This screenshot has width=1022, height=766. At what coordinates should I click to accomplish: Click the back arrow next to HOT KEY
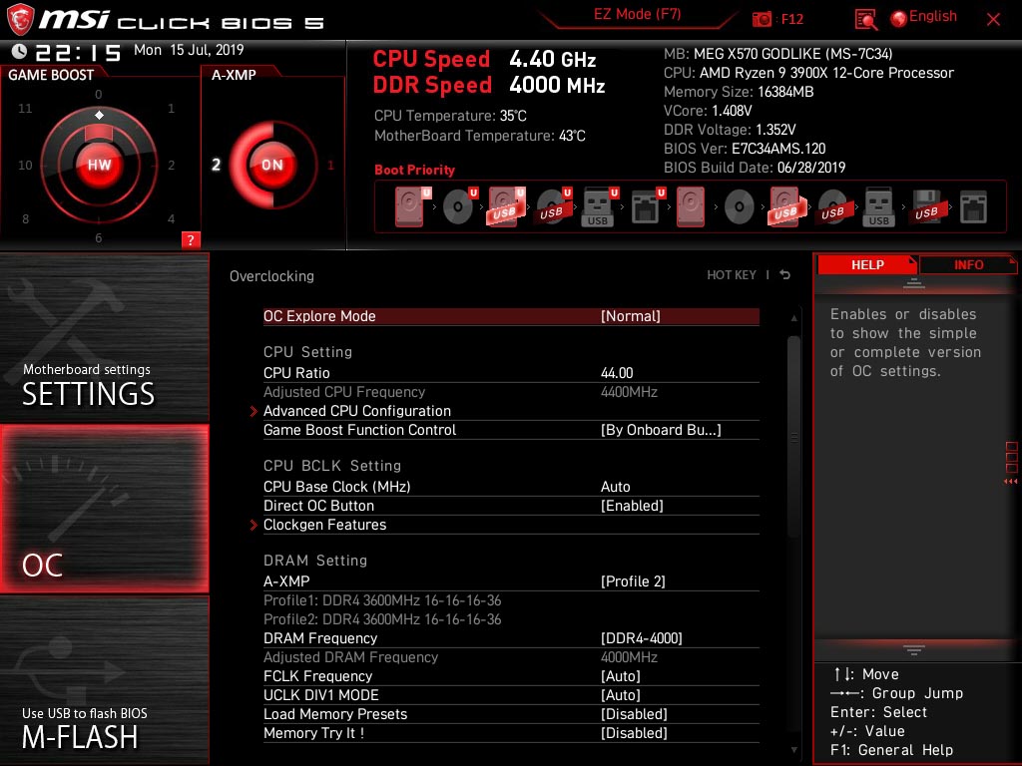pos(785,275)
